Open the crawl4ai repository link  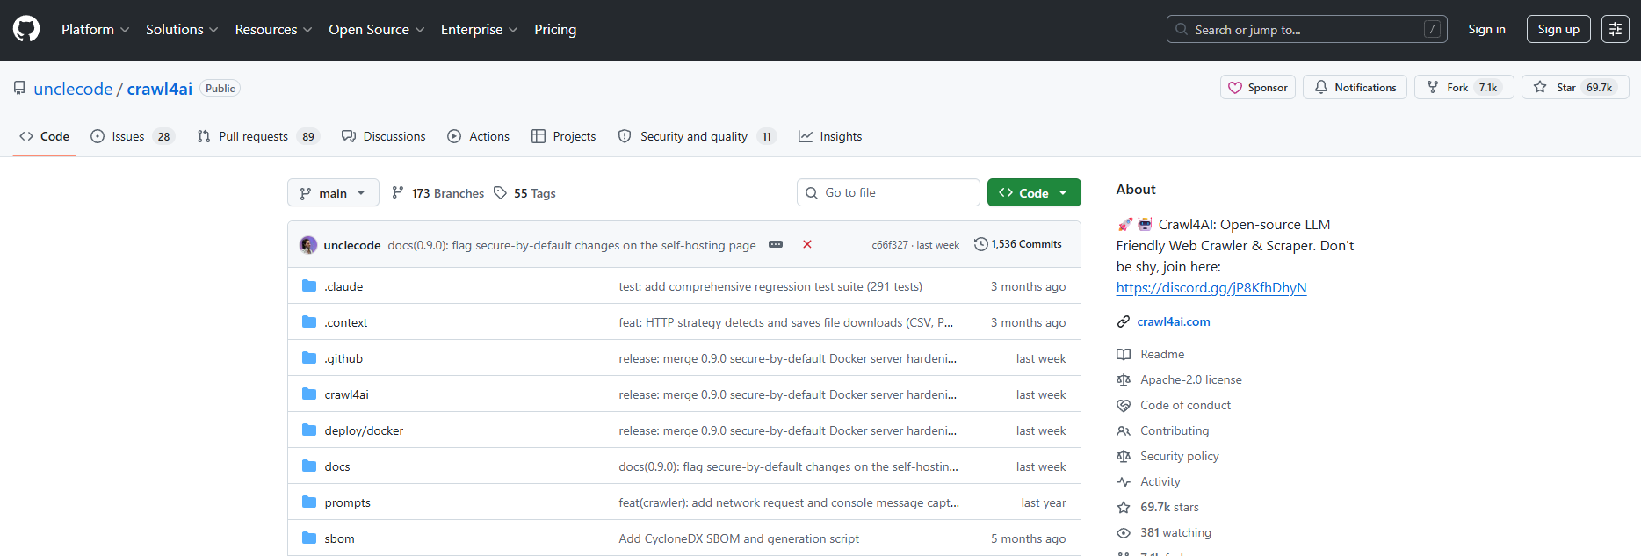(x=160, y=89)
